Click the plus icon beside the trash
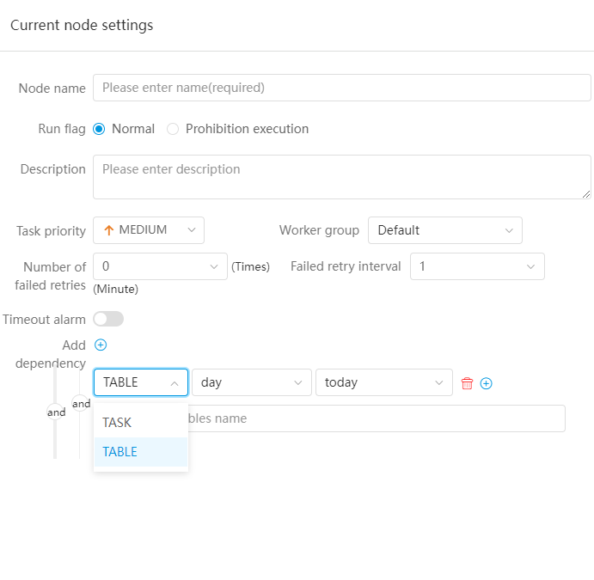Image resolution: width=594 pixels, height=580 pixels. tap(487, 383)
